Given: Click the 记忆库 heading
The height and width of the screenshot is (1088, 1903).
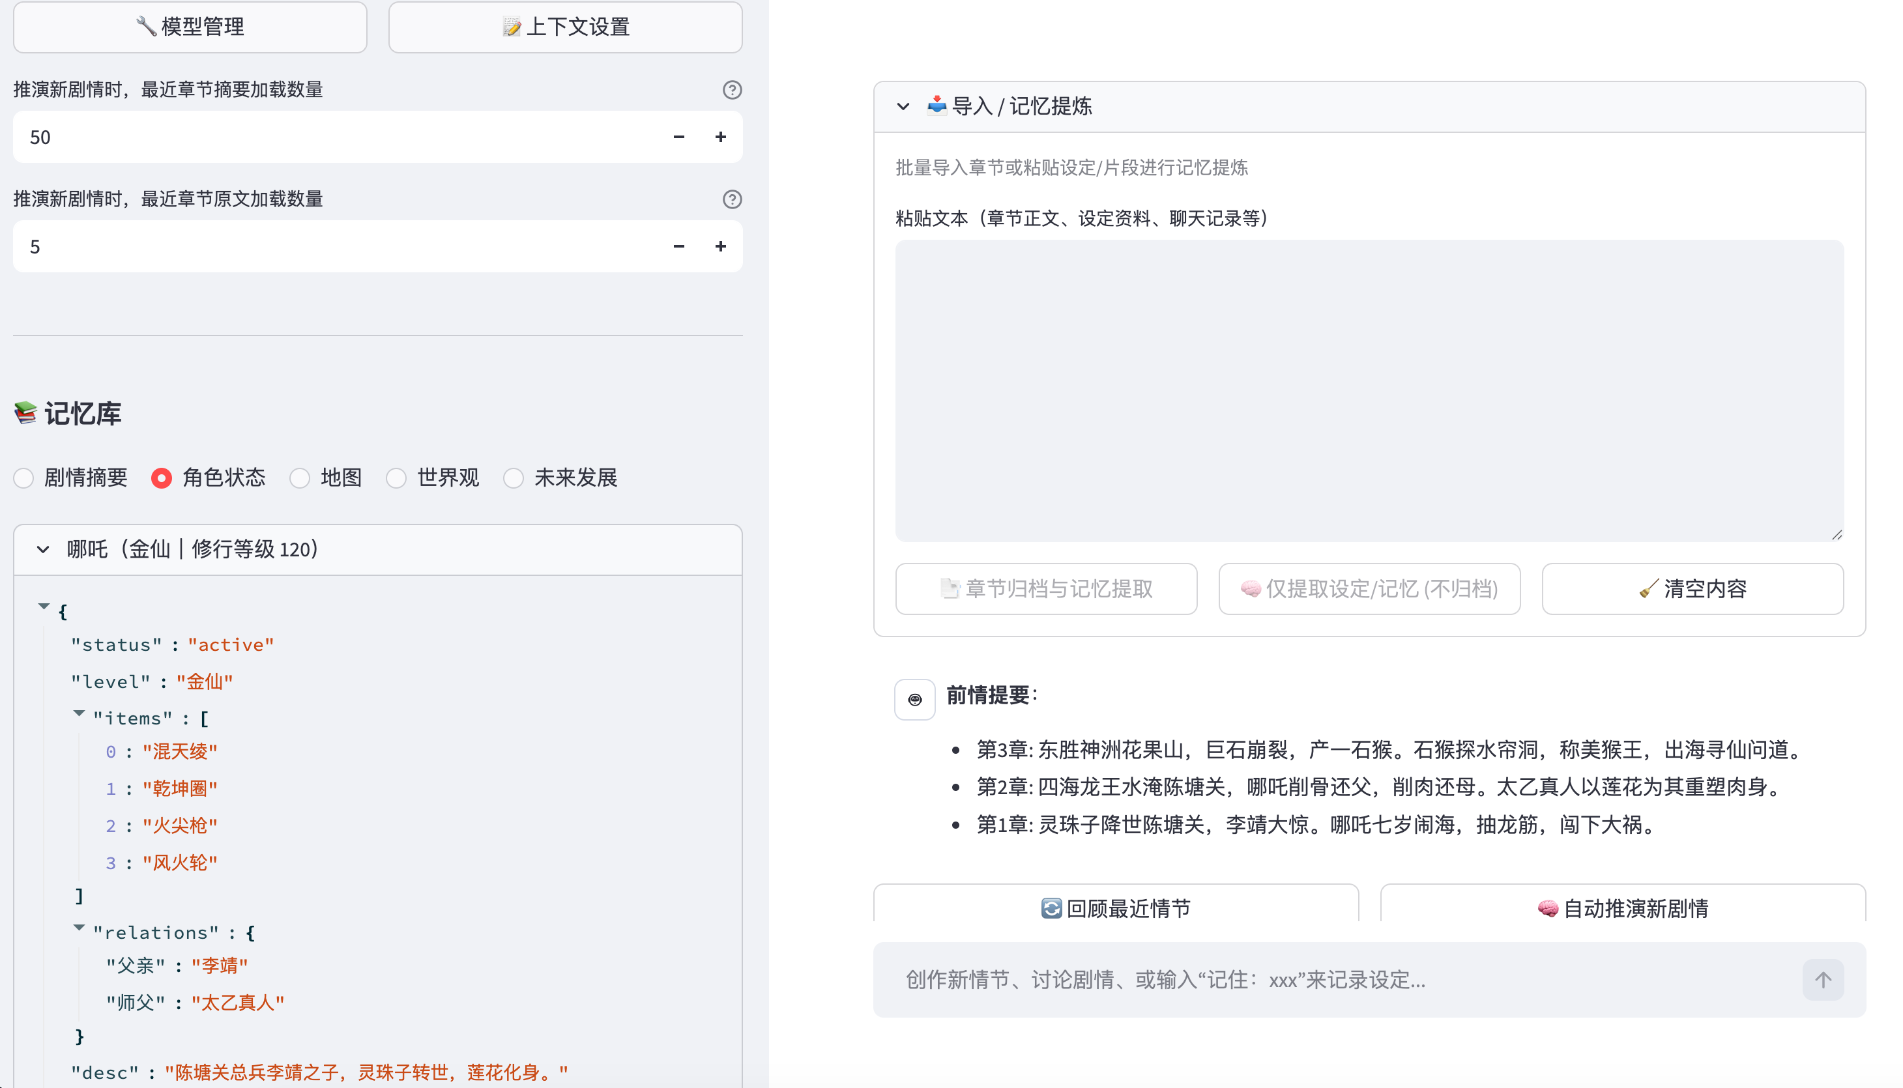Looking at the screenshot, I should coord(83,413).
